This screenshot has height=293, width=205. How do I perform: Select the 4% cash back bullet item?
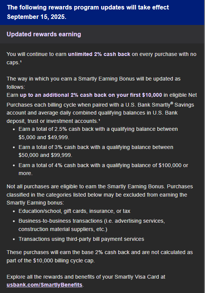pyautogui.click(x=103, y=169)
